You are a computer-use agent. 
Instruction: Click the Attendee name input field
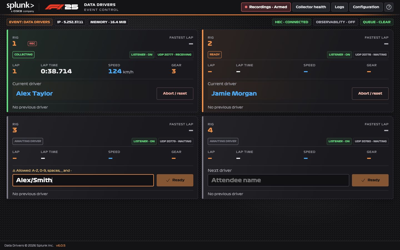[278, 180]
